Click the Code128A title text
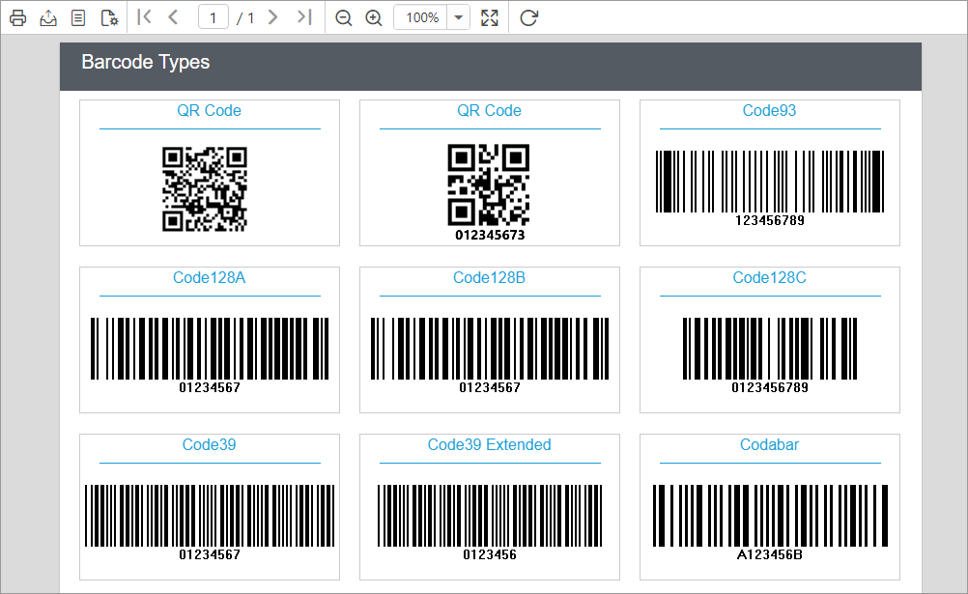 coord(210,278)
